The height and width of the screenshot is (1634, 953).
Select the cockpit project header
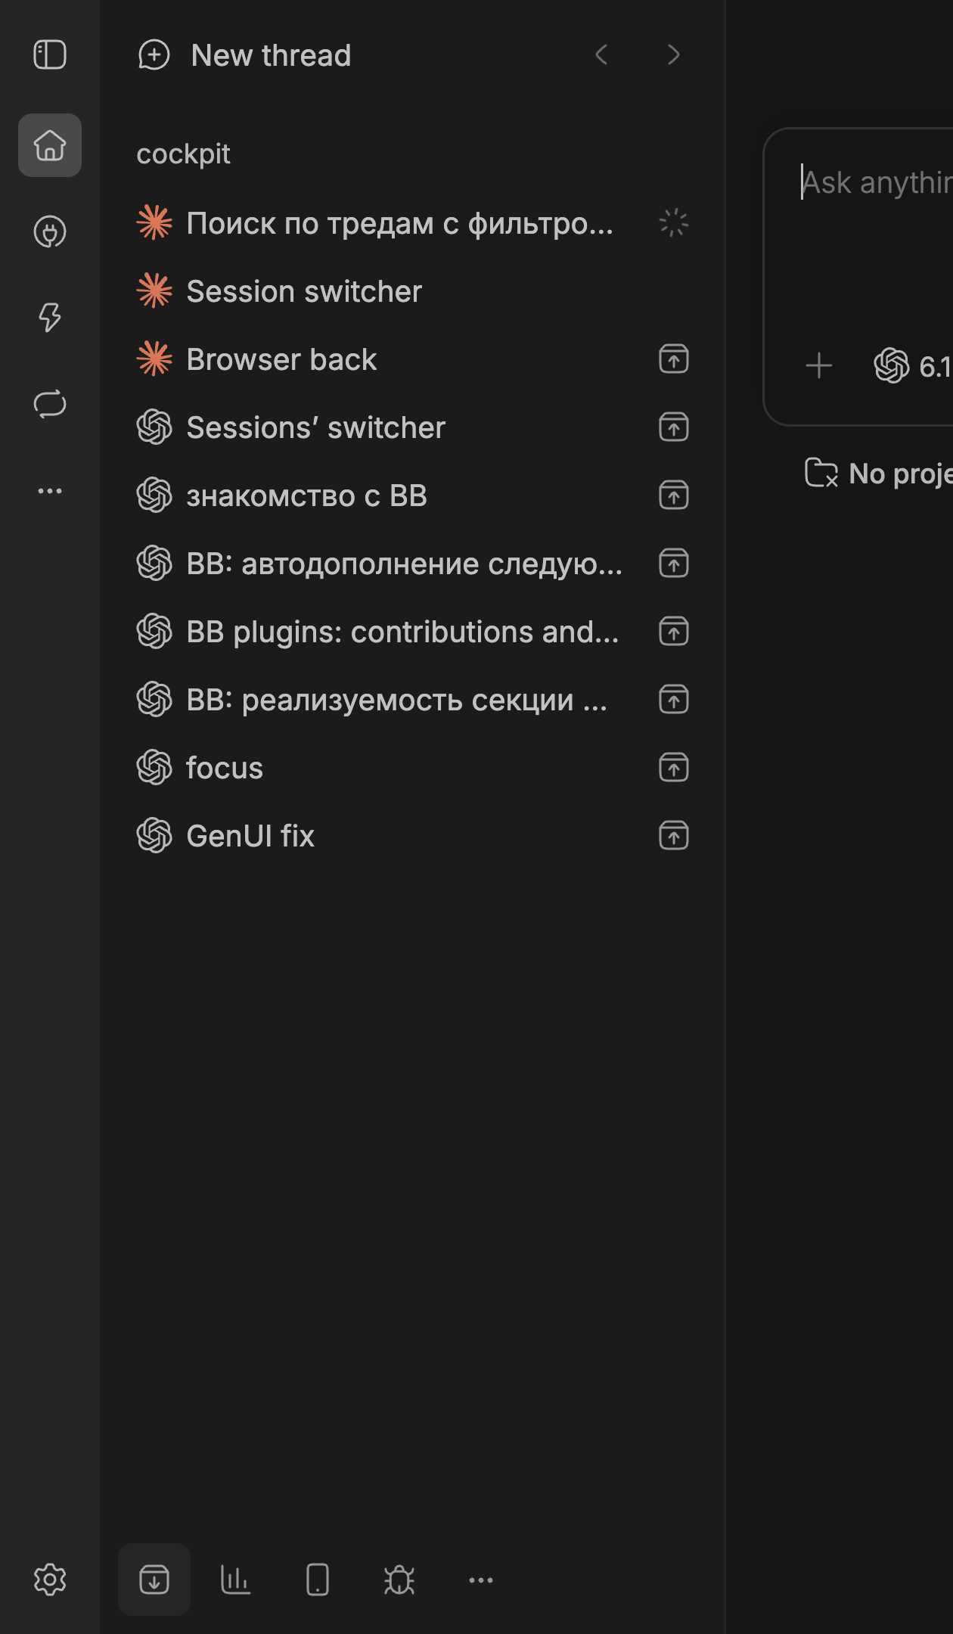point(183,154)
